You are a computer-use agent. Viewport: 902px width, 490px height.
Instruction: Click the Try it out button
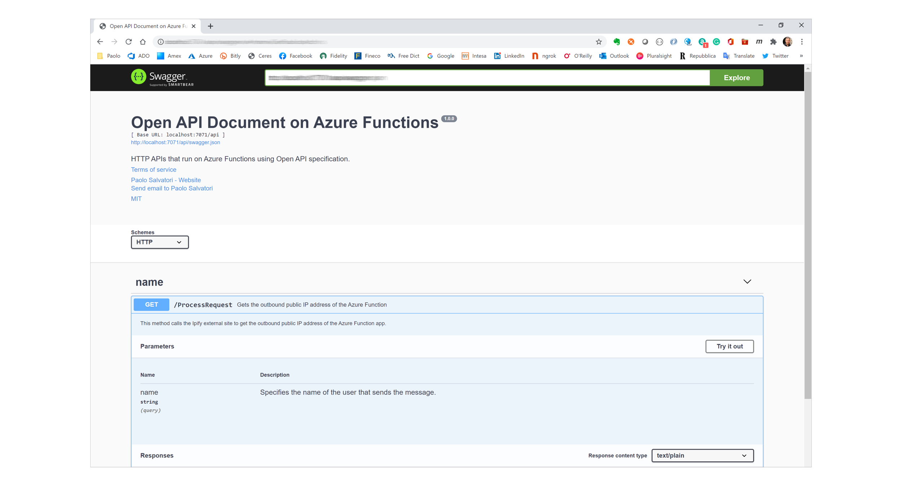730,346
